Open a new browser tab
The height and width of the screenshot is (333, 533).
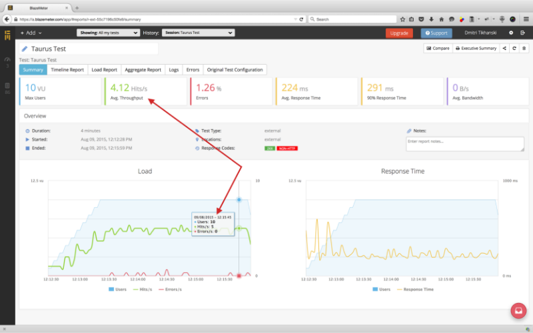coord(77,8)
